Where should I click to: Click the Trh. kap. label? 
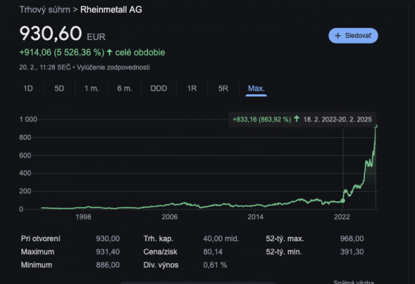click(158, 238)
